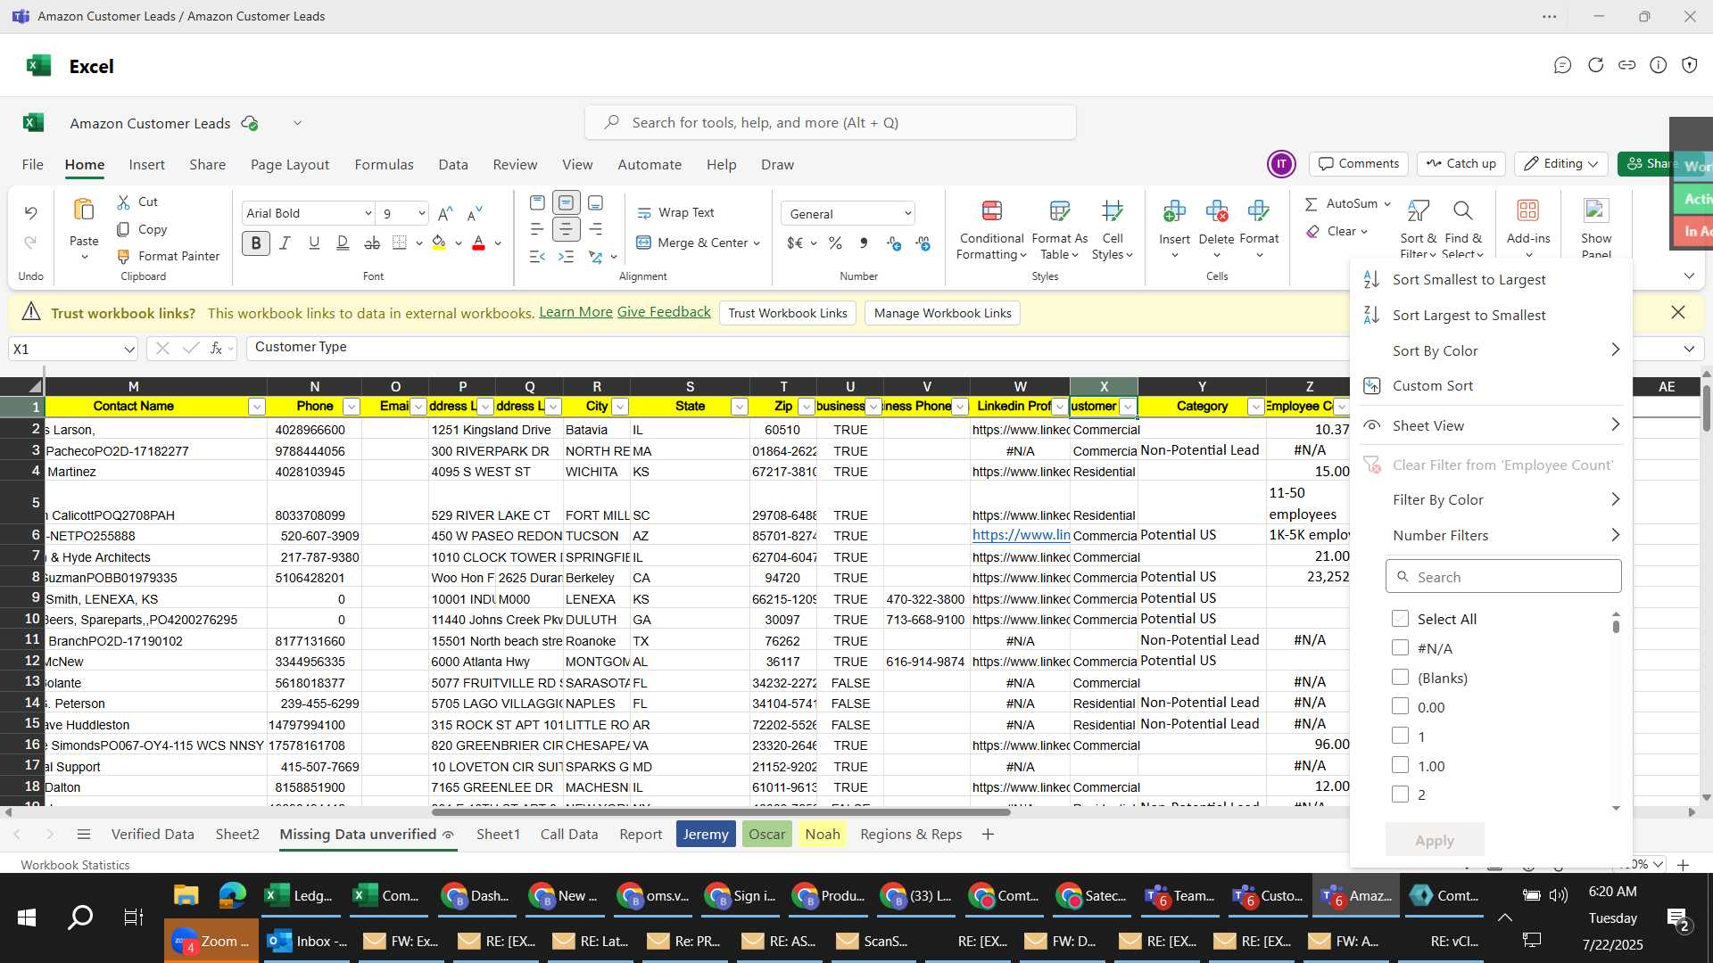Click the Insert cells icon
This screenshot has height=963, width=1713.
pyautogui.click(x=1174, y=211)
